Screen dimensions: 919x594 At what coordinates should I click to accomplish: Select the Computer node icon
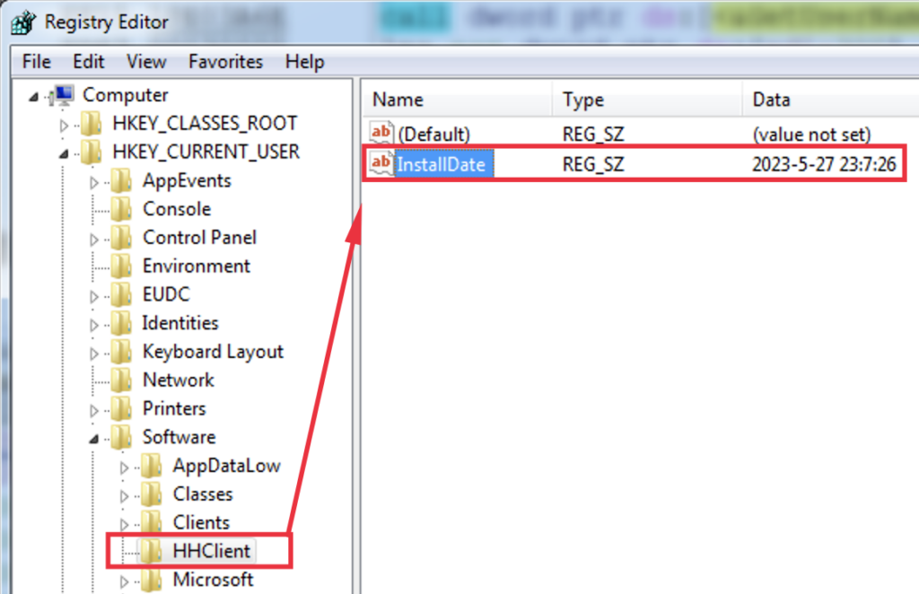pos(65,94)
